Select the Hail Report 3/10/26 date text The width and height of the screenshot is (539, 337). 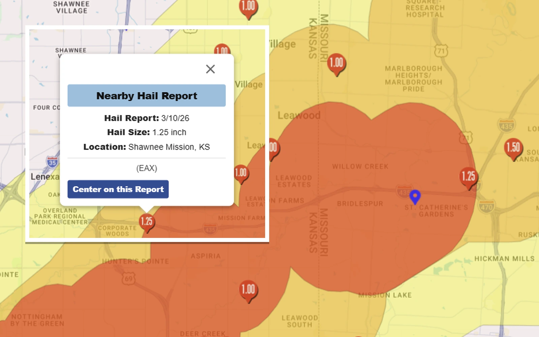pyautogui.click(x=147, y=118)
